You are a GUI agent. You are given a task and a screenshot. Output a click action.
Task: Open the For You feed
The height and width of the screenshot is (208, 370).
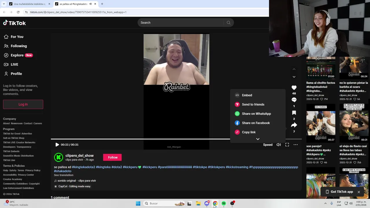(14, 37)
